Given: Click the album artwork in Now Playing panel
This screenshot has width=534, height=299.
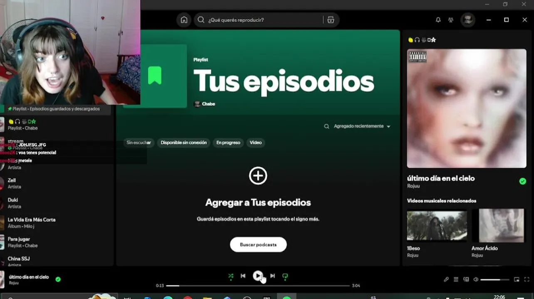Looking at the screenshot, I should pyautogui.click(x=467, y=108).
